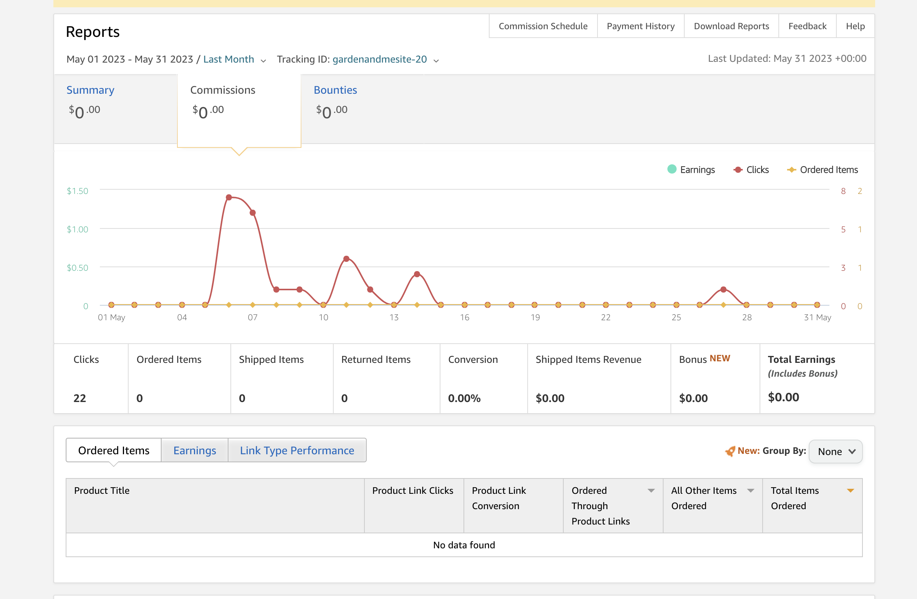Image resolution: width=917 pixels, height=599 pixels.
Task: Click the green Earnings legend dot
Action: [672, 169]
